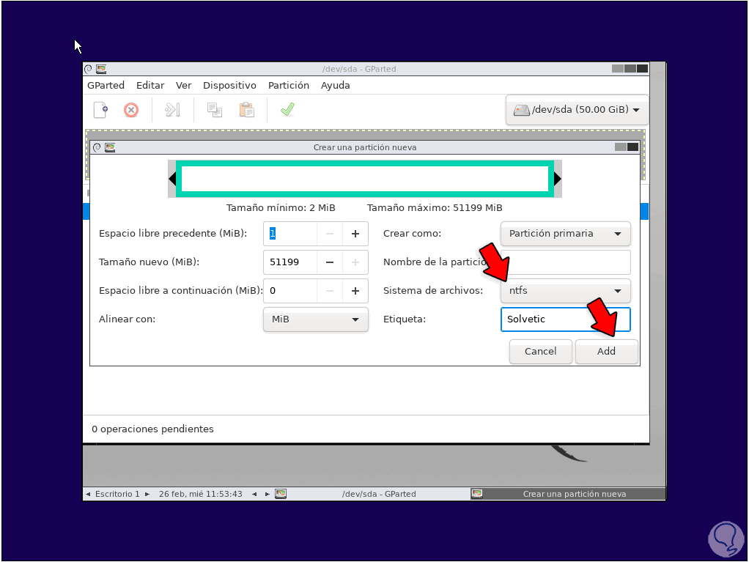Click the 0 operaciones pendientes status text
This screenshot has width=749, height=562.
[152, 429]
